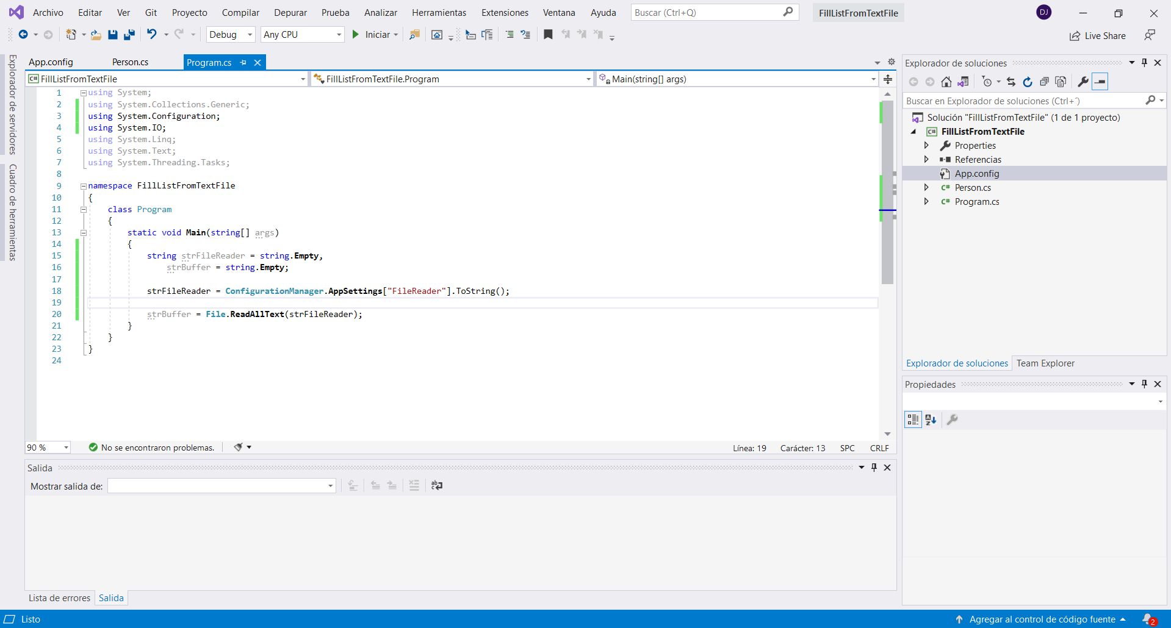Toggle Categorized view in Propiedades panel
This screenshot has height=628, width=1171.
pyautogui.click(x=913, y=419)
